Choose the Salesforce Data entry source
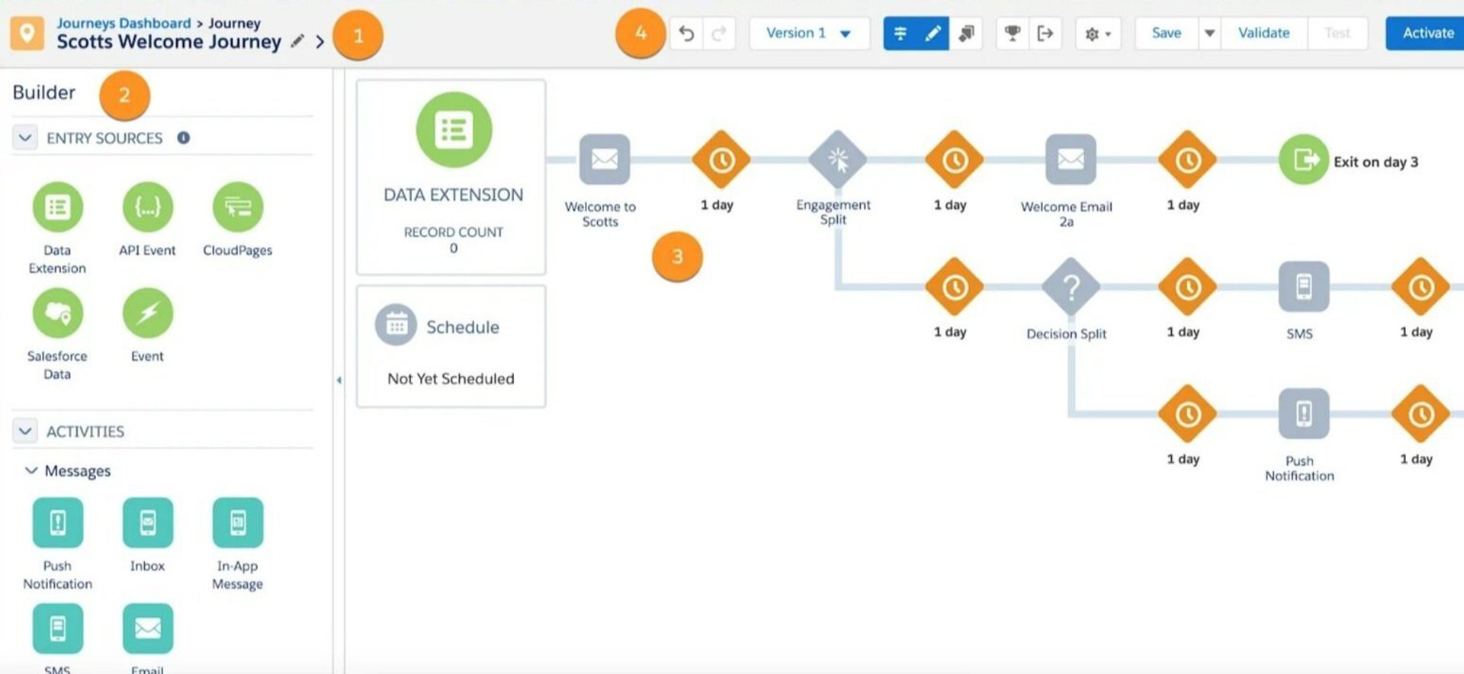 [x=57, y=313]
